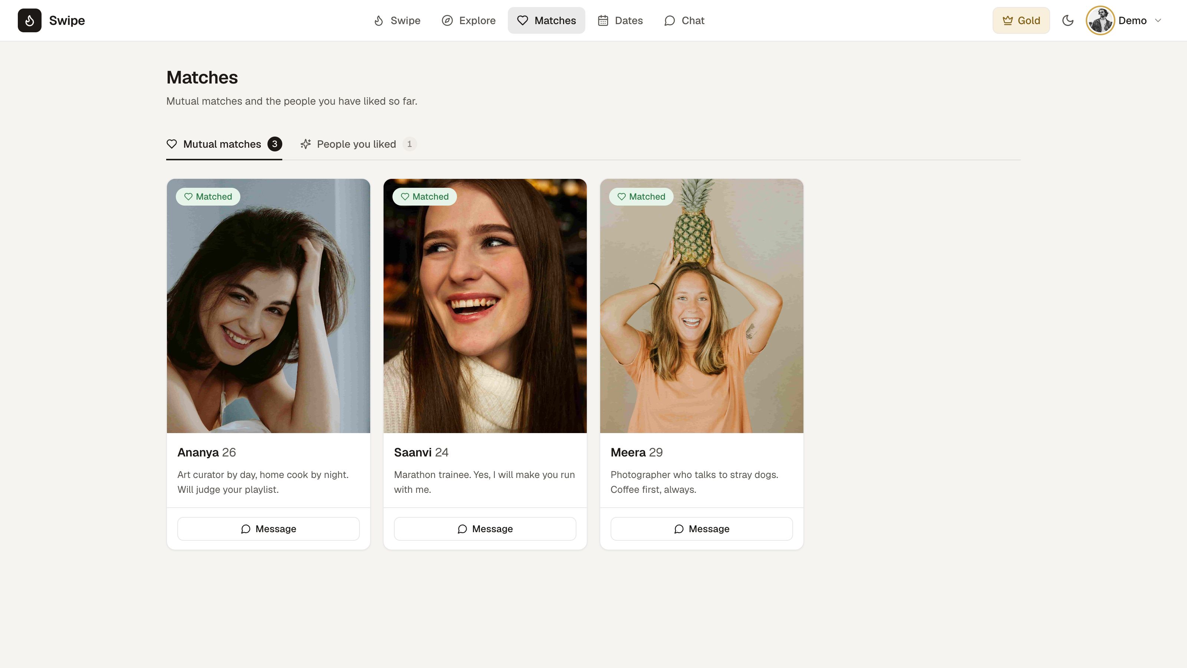
Task: Click the Swipe flame logo icon
Action: (30, 20)
